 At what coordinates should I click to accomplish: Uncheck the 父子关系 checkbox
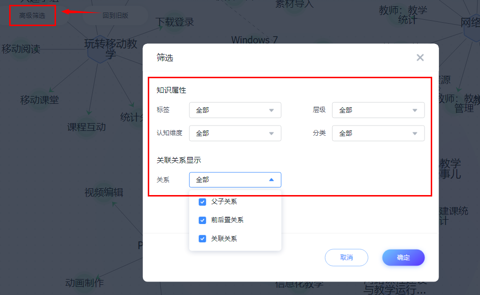point(202,202)
